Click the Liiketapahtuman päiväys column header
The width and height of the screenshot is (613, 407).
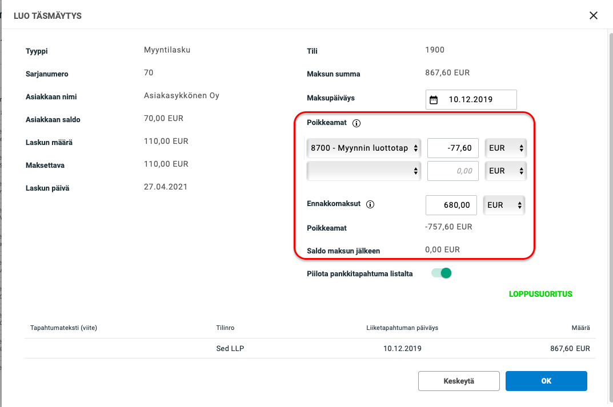[402, 328]
